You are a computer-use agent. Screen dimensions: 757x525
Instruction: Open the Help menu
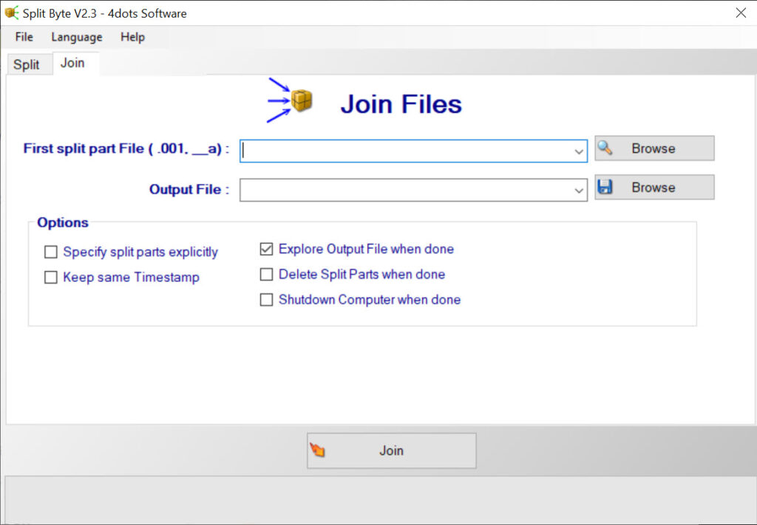coord(132,37)
